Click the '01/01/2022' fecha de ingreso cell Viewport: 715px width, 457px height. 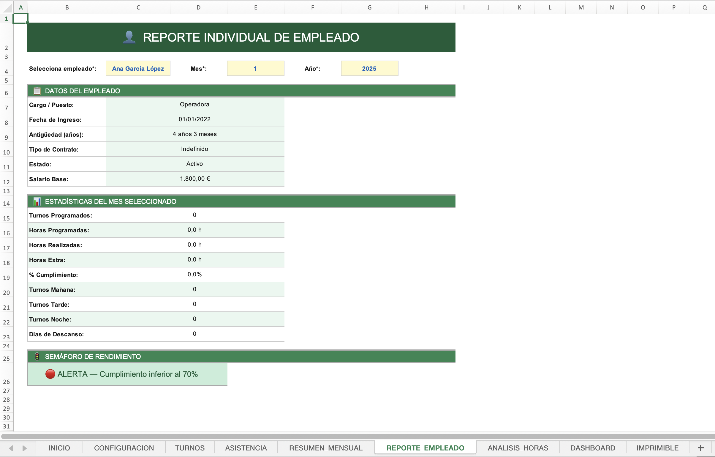195,119
